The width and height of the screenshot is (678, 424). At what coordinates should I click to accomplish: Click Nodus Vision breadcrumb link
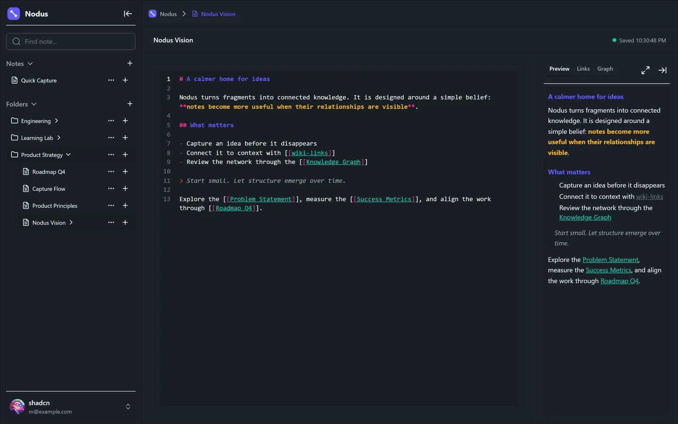point(218,14)
